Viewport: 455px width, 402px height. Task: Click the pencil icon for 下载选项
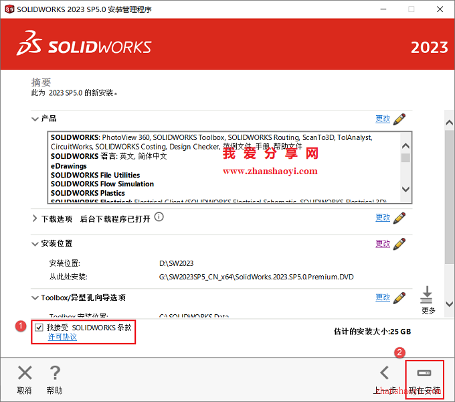click(399, 218)
